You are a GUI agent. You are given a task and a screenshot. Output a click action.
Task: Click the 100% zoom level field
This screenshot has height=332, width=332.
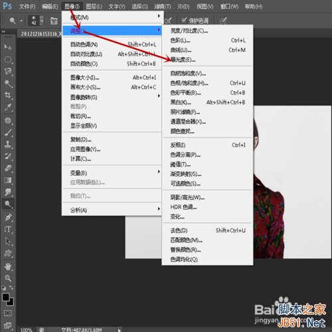tap(27, 330)
